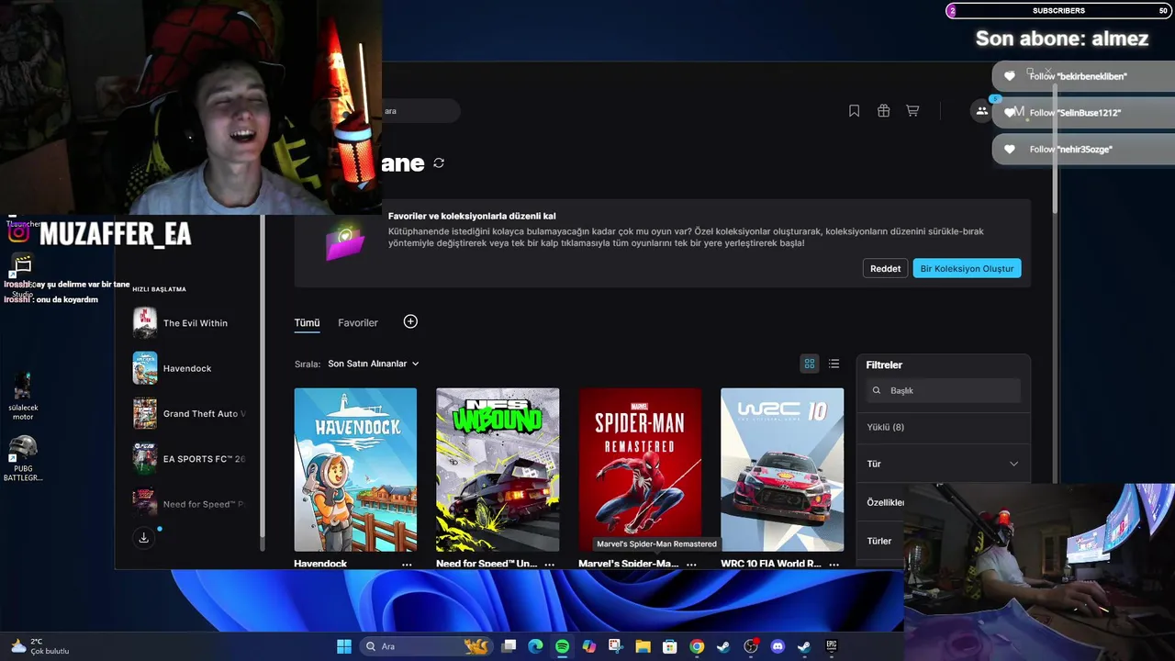Open Google Chrome from the taskbar
Screen dimensions: 1175x661
pyautogui.click(x=697, y=646)
